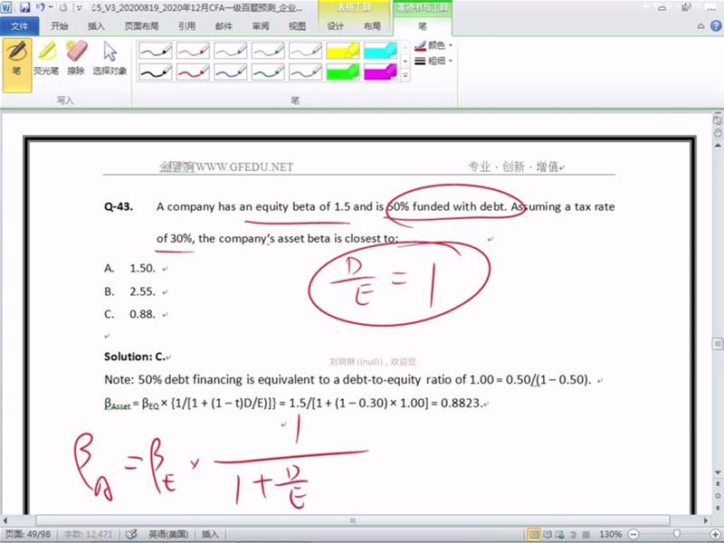
Task: Click the zoom in plus button
Action: (x=715, y=534)
